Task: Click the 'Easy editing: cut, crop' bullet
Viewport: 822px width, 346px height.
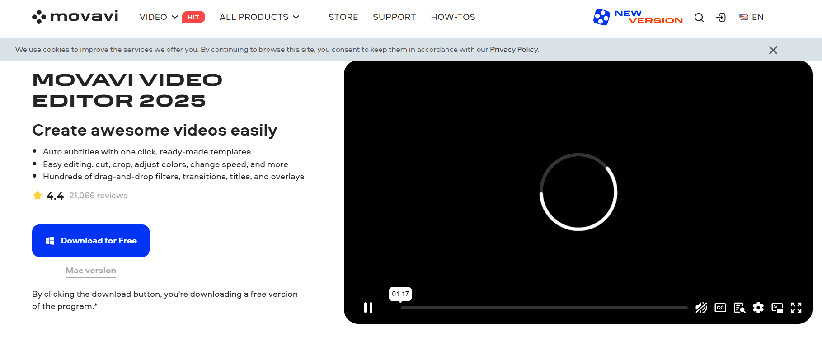Action: 165,164
